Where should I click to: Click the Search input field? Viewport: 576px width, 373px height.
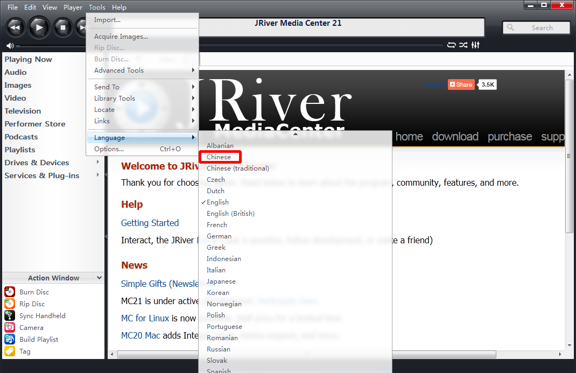point(536,27)
